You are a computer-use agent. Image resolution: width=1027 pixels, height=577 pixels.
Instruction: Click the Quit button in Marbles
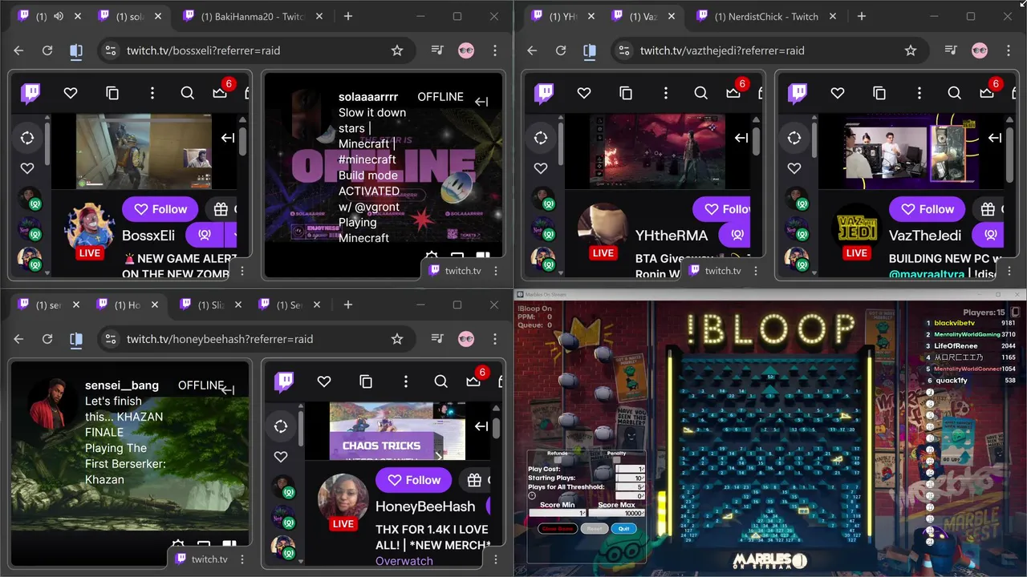pos(623,529)
